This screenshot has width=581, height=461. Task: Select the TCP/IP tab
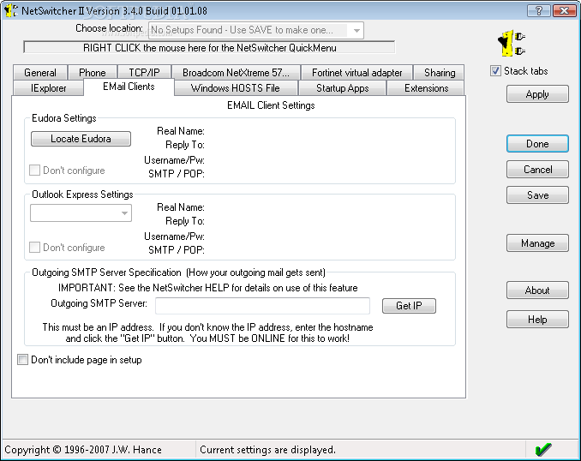tap(144, 73)
